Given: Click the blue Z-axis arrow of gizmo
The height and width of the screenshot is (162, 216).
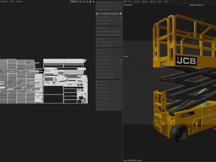Looking at the screenshot, I should click(x=214, y=120).
